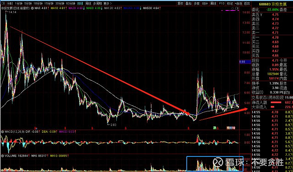Click the split-panel icon above the price axis
Image resolution: width=293 pixels, height=172 pixels.
(237, 8)
